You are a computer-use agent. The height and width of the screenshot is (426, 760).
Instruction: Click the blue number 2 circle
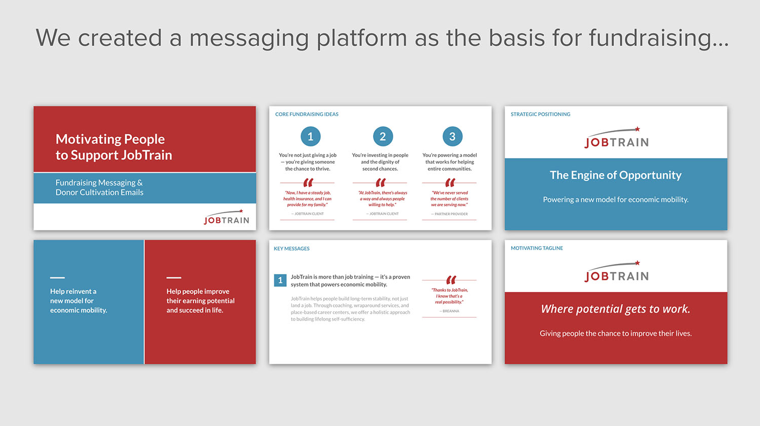click(383, 136)
